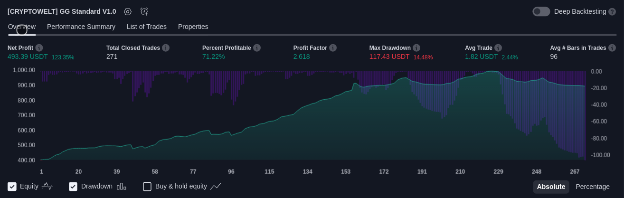
Task: Uncheck the Equity checkbox
Action: [12, 187]
